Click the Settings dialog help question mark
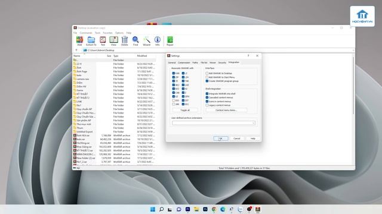The image size is (382, 214). coord(248,55)
